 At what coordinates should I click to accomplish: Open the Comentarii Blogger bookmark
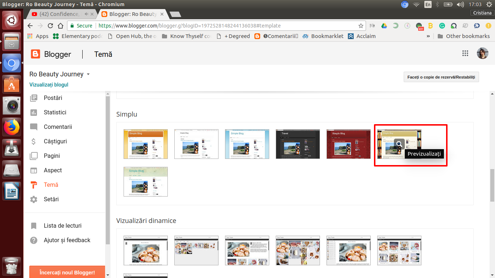276,36
